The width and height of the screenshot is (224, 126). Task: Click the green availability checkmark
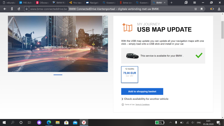[199, 55]
